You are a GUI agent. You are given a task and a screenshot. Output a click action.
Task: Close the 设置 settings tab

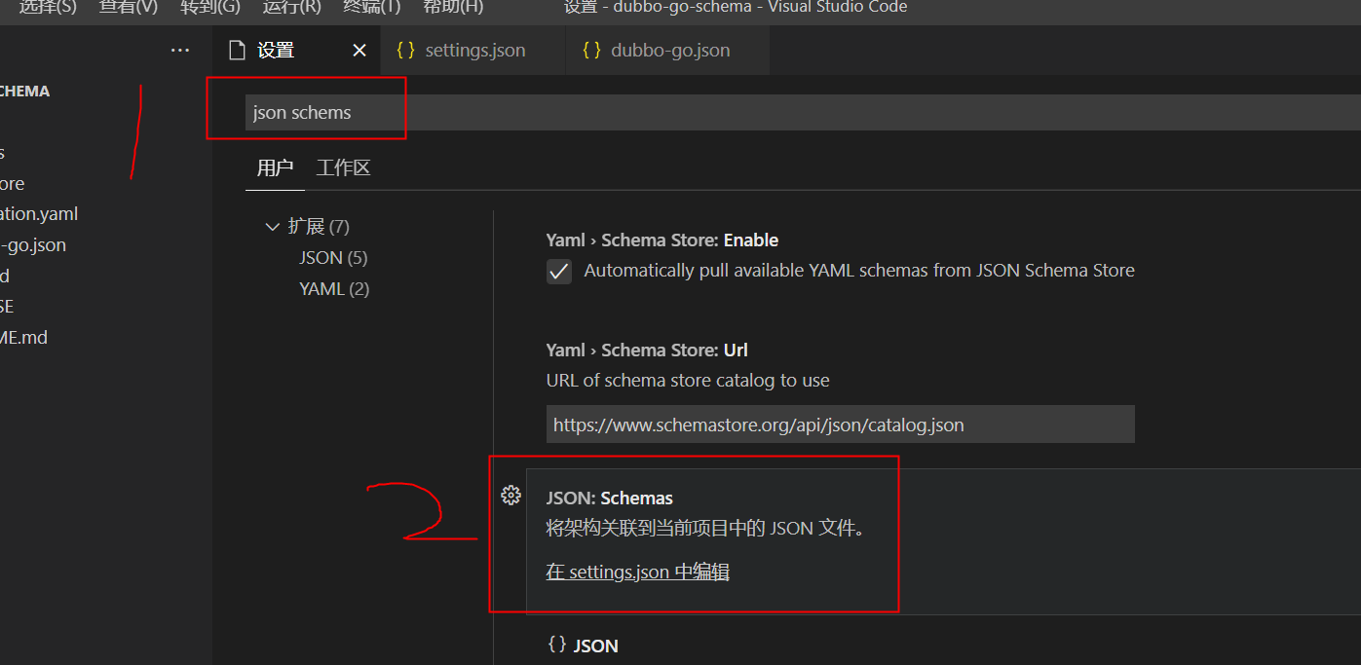(359, 51)
